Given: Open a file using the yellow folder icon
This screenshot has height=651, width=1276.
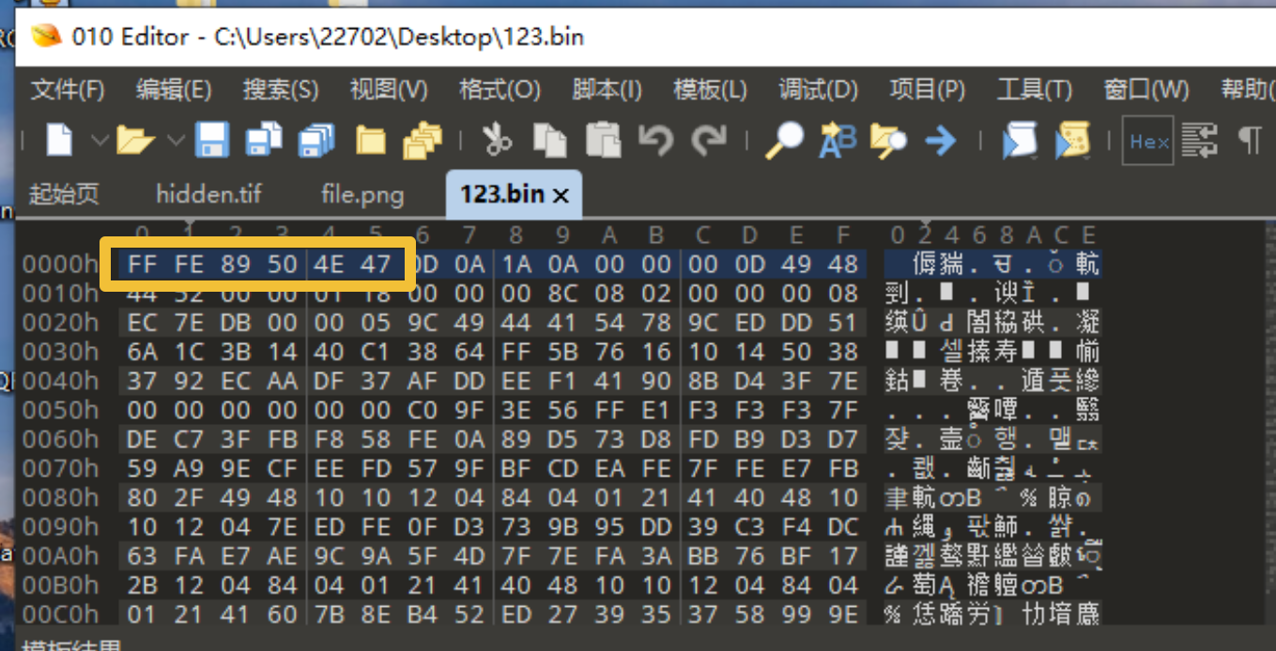Looking at the screenshot, I should [x=135, y=141].
